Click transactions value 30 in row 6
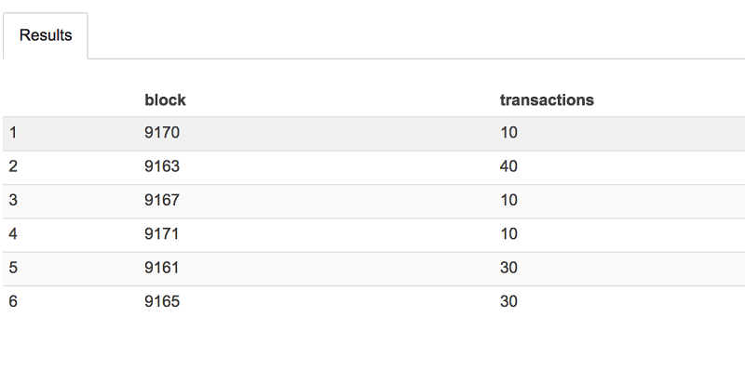The image size is (745, 369). click(x=508, y=302)
